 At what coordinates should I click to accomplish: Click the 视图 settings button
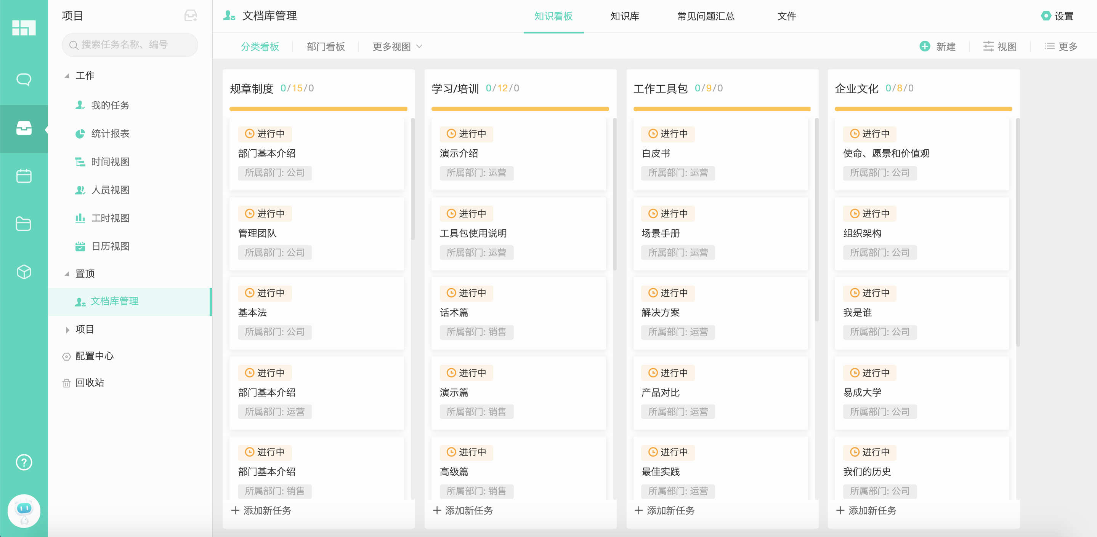click(x=999, y=46)
